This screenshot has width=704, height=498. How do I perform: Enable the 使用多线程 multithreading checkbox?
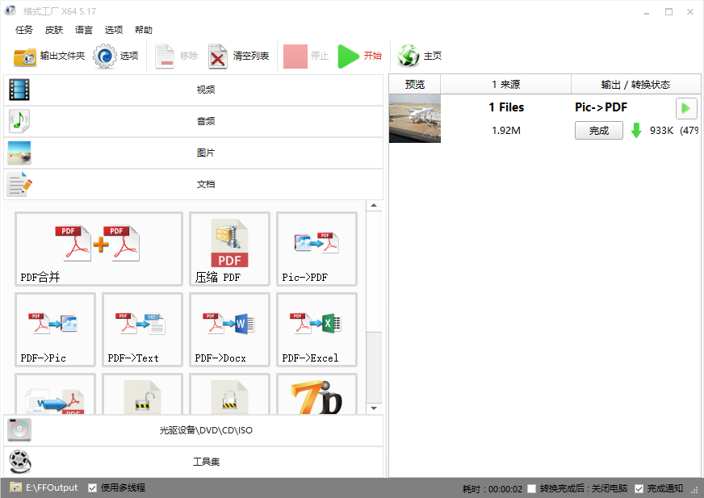coord(92,488)
